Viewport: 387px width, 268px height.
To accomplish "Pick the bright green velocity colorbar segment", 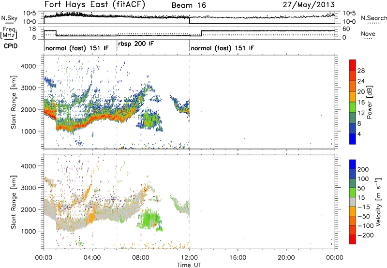I will 353,193.
